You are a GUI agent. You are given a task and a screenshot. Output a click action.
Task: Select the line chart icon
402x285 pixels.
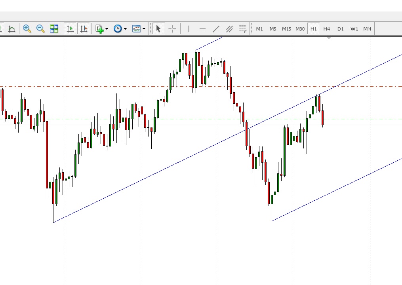11,29
